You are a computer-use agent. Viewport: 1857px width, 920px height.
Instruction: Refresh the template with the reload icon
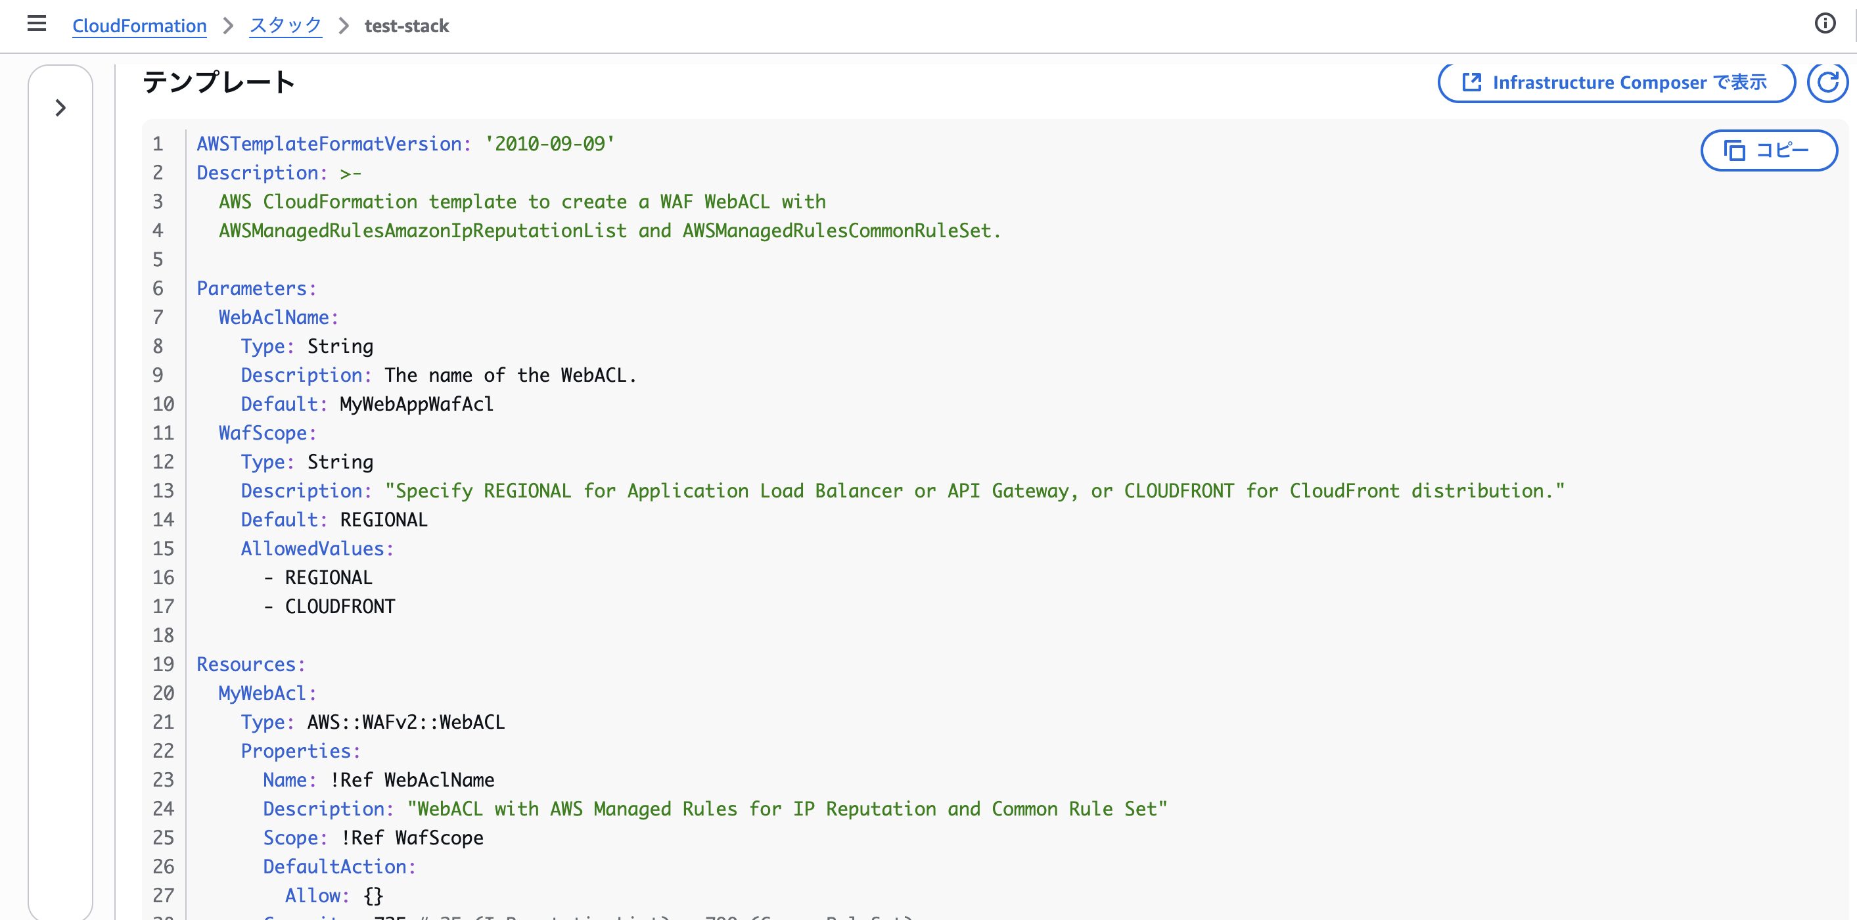(1827, 83)
